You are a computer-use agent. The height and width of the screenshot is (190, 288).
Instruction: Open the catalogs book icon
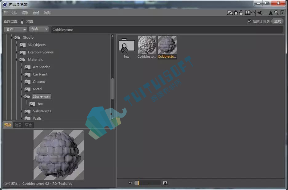[247, 13]
